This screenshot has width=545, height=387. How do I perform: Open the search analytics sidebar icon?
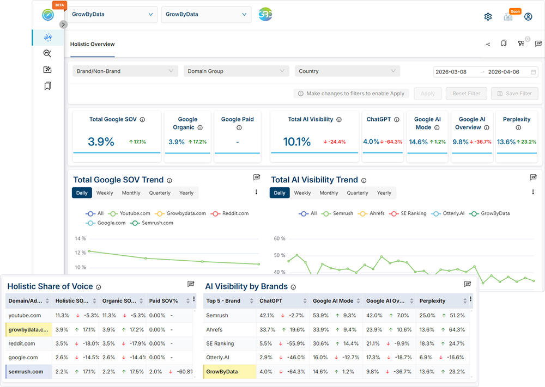point(47,53)
